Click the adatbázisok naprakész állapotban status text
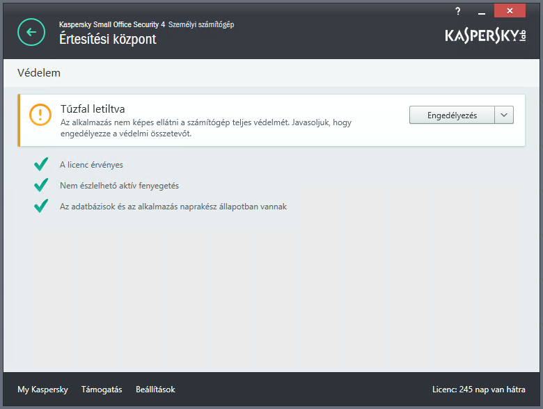 (x=173, y=207)
